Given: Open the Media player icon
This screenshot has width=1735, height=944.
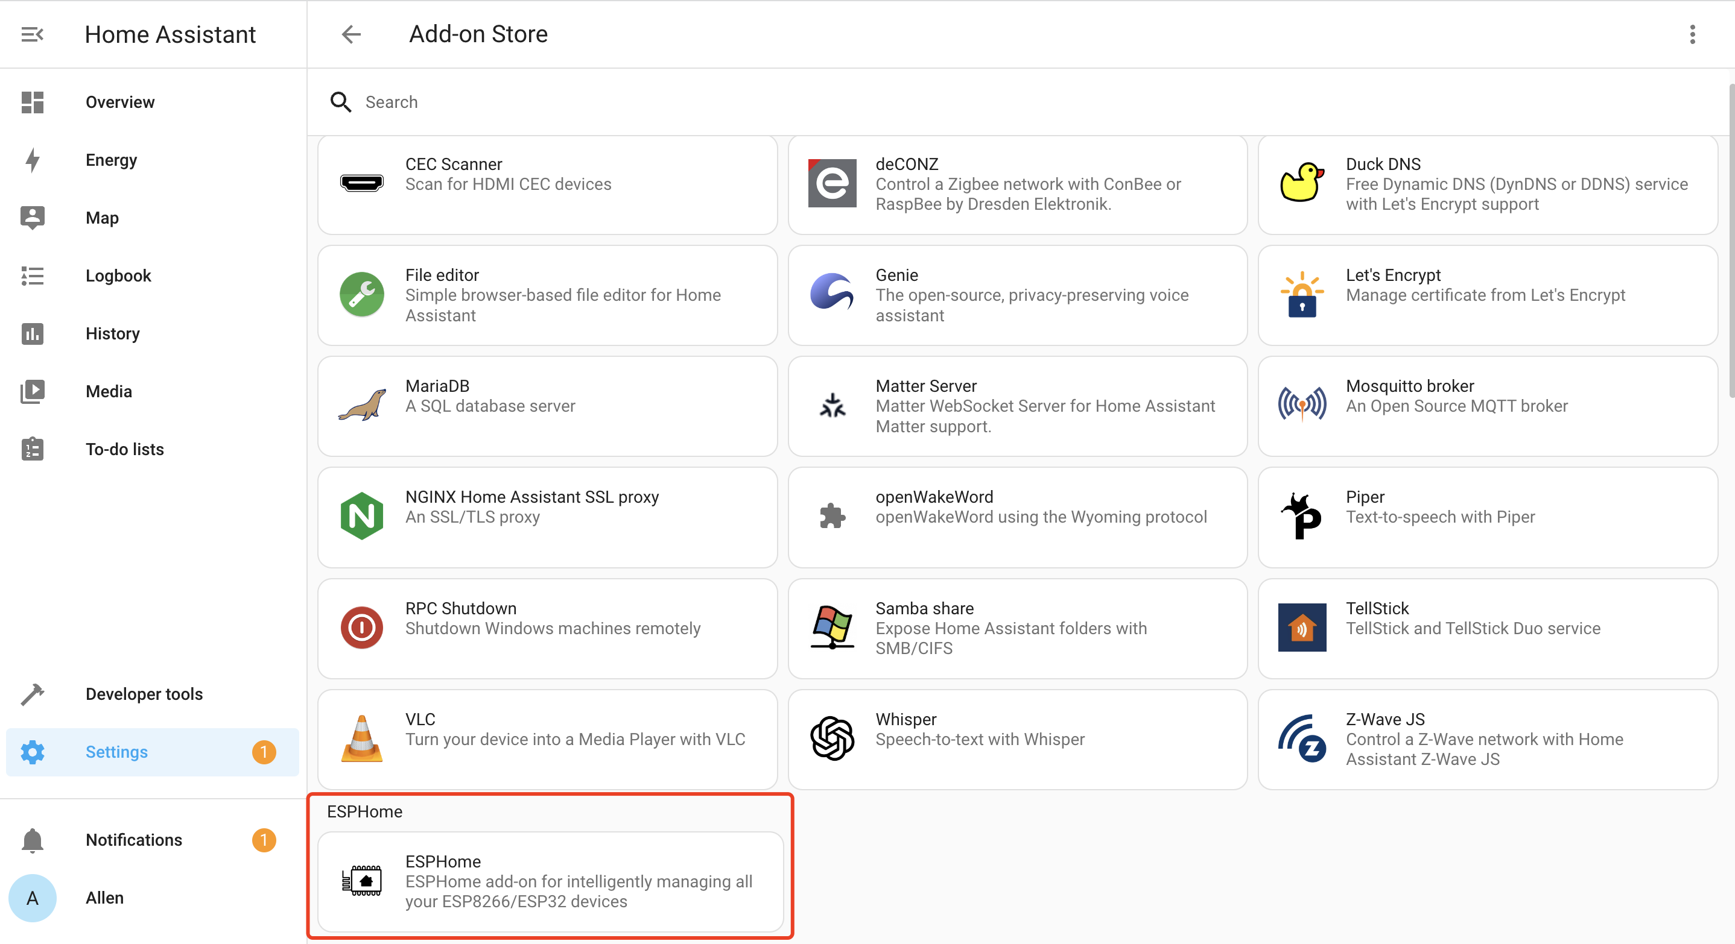Looking at the screenshot, I should 33,392.
